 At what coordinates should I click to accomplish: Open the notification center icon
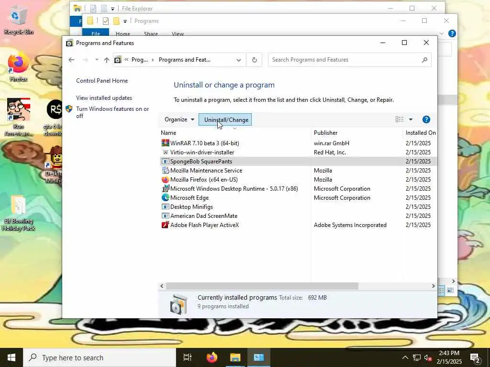(475, 357)
